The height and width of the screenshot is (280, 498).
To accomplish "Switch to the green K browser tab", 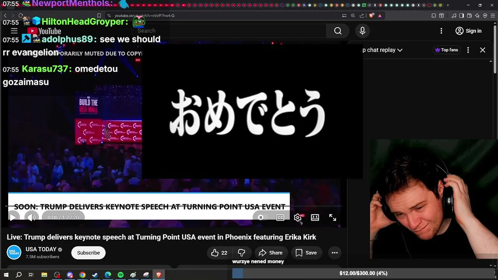I will (364, 5).
